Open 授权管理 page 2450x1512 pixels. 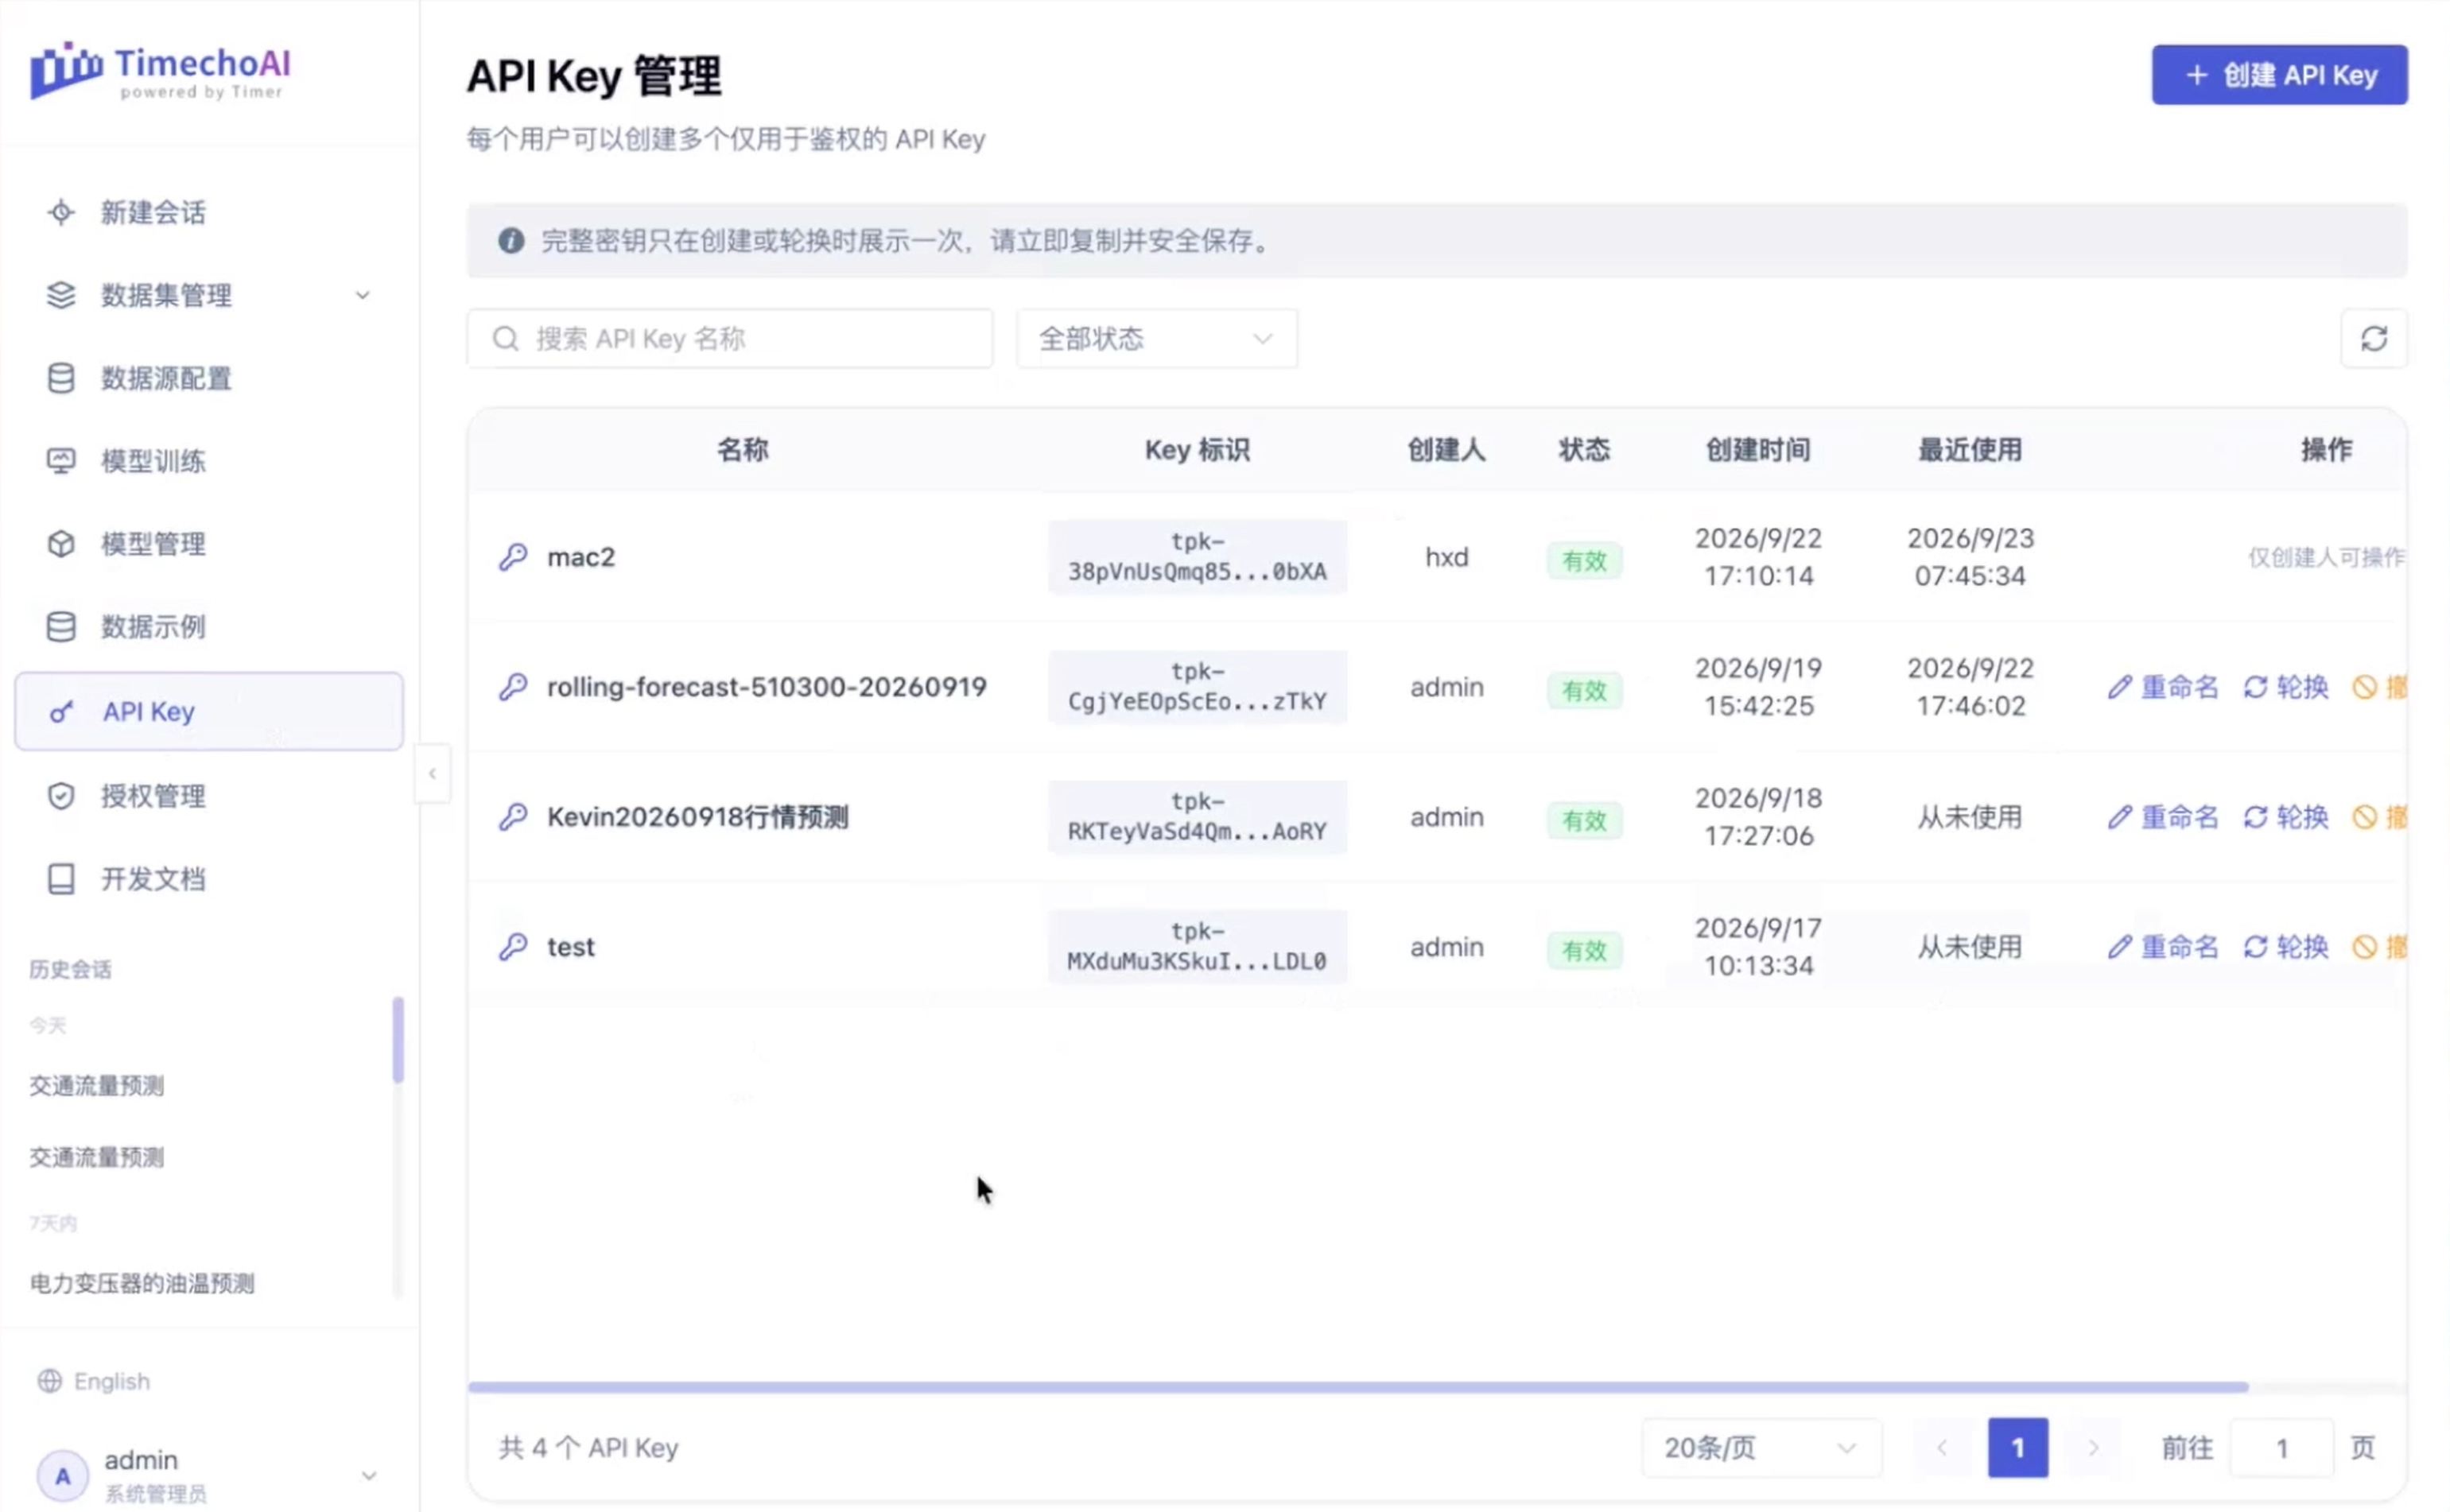209,796
